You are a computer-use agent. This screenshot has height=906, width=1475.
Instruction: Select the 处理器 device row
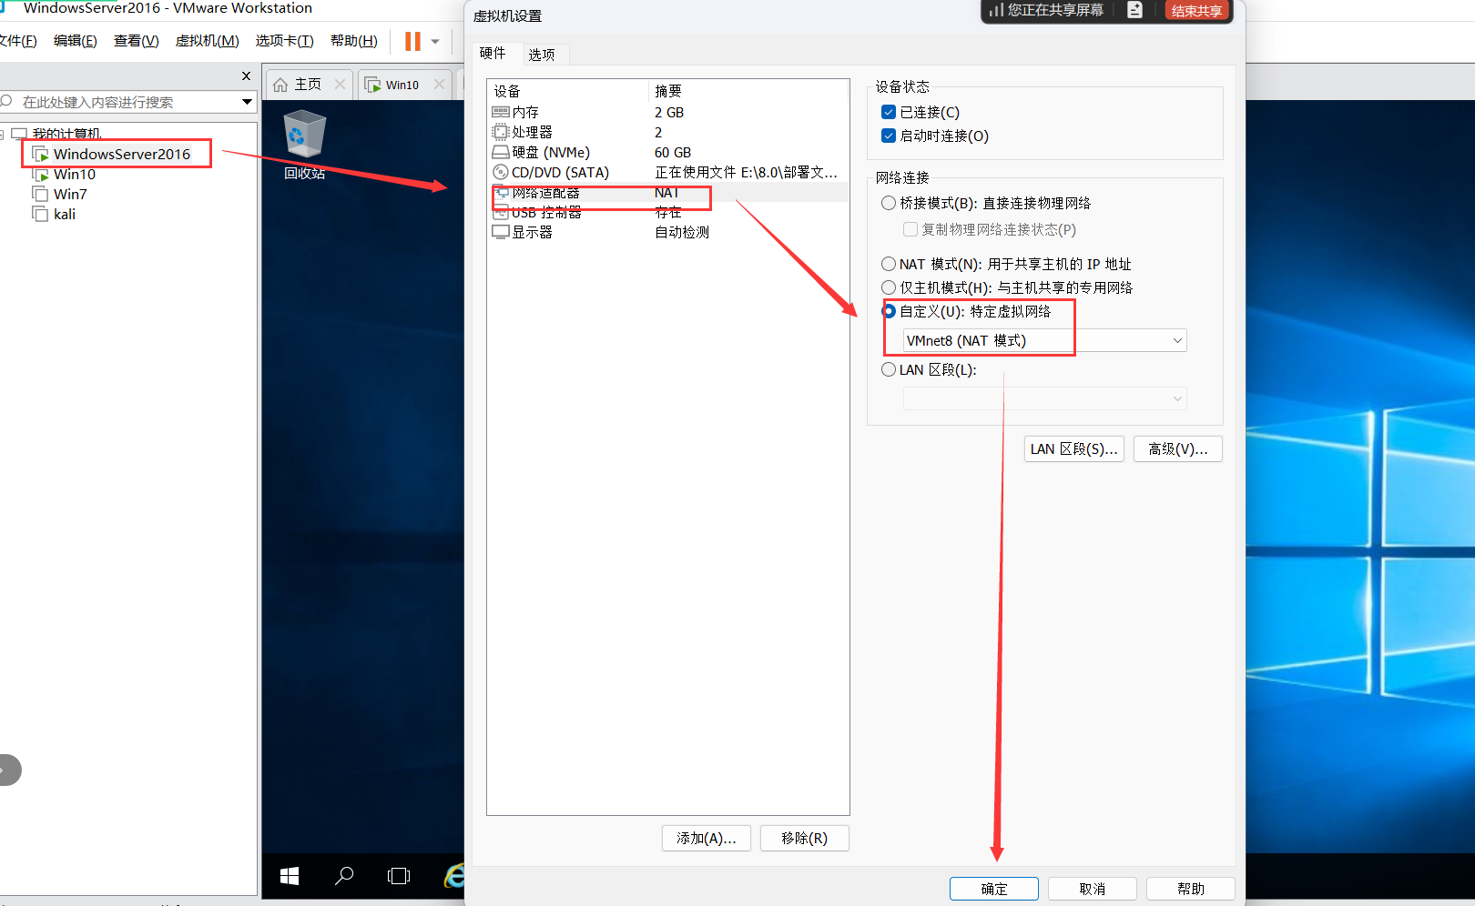point(669,132)
